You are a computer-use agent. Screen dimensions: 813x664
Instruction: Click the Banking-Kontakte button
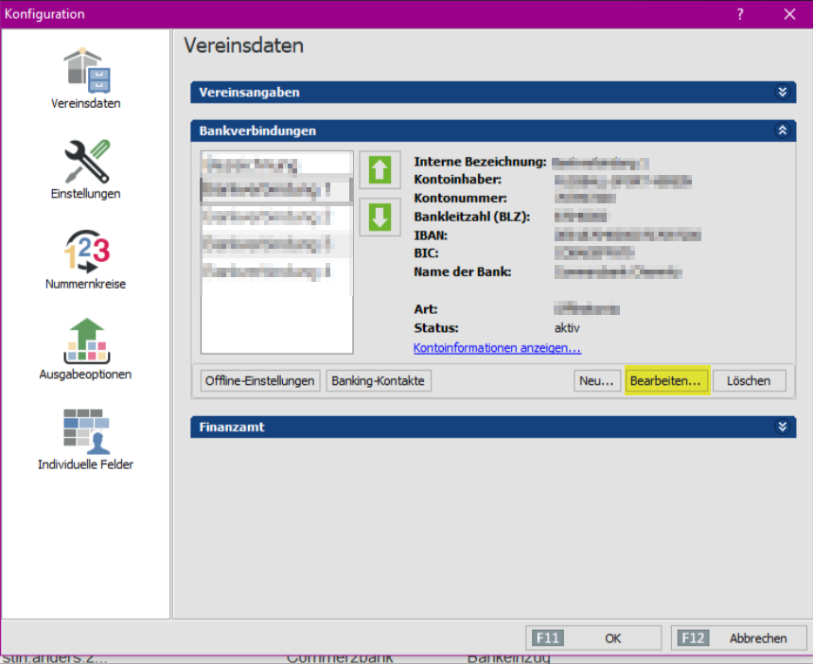pos(379,380)
